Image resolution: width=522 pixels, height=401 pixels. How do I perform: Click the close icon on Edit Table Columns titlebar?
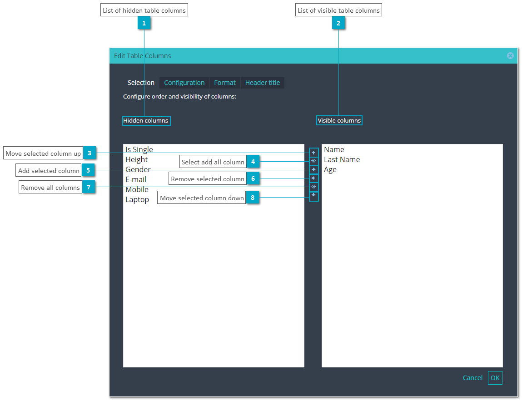point(510,55)
